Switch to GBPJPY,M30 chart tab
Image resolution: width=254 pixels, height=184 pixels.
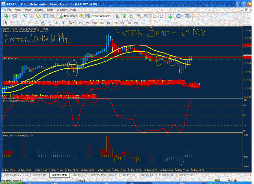(x=59, y=175)
